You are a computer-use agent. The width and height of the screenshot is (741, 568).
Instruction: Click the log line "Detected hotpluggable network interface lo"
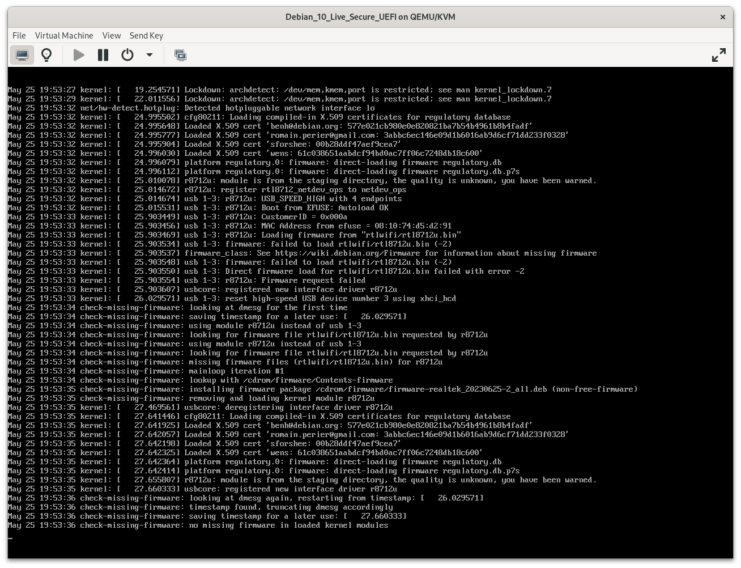(191, 108)
